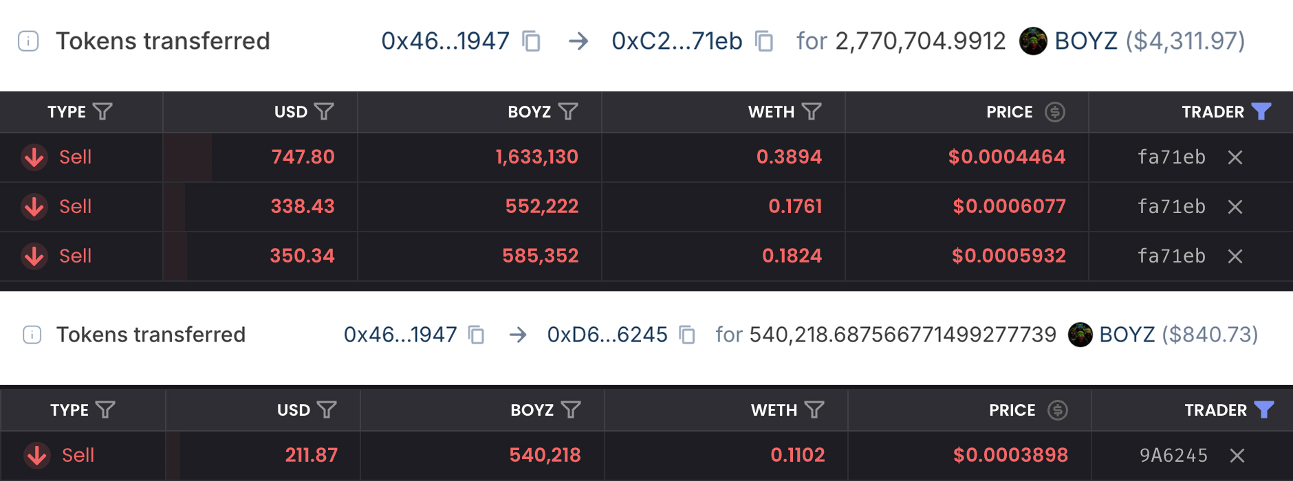Click the BOYZ token logo near $840.73
1293x481 pixels.
[1080, 335]
